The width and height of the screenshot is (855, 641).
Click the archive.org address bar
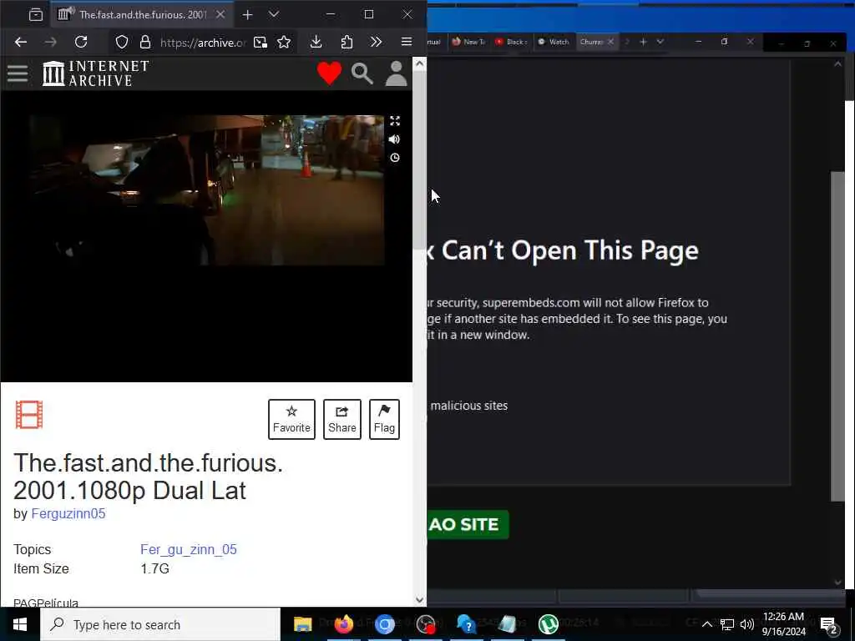point(204,43)
